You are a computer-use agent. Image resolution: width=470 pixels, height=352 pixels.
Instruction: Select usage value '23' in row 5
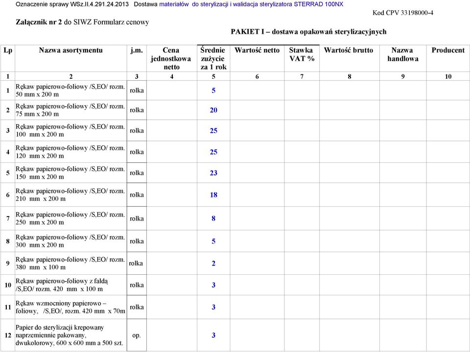pyautogui.click(x=213, y=173)
